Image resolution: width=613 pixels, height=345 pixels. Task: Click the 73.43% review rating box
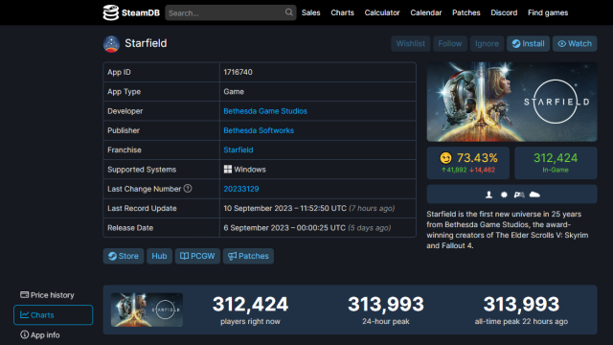coord(468,163)
